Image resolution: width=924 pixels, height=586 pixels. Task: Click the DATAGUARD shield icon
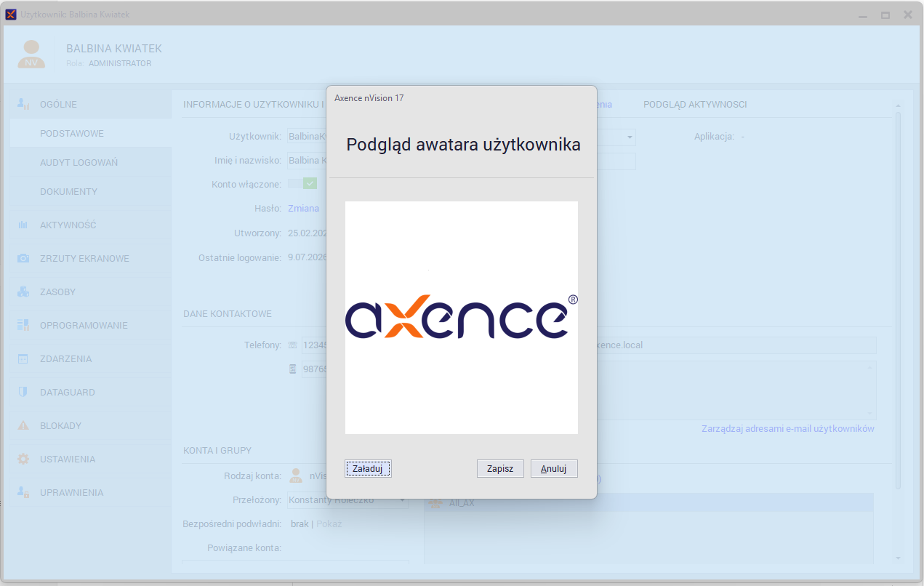coord(23,393)
